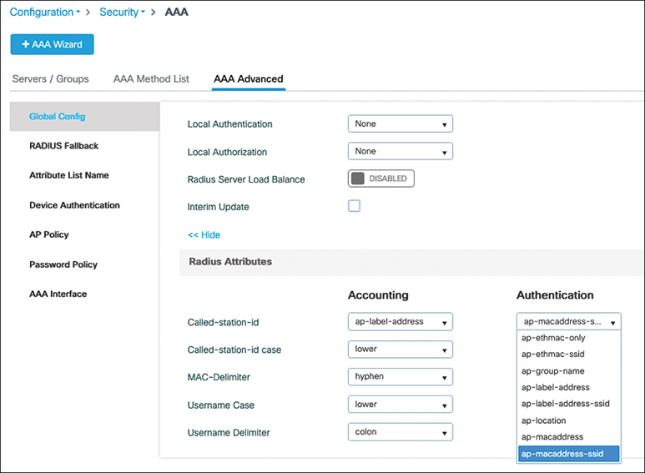Expand the MAC-Delimiter hyphen dropdown

(x=400, y=377)
